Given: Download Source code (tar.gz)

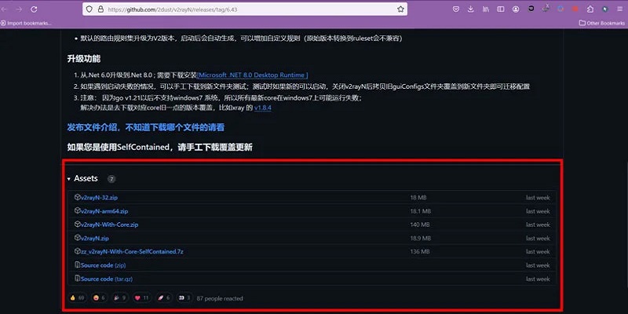Looking at the screenshot, I should (x=107, y=279).
